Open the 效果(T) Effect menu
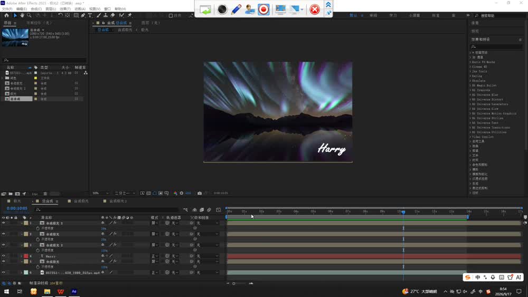This screenshot has height=297, width=528. click(x=65, y=9)
